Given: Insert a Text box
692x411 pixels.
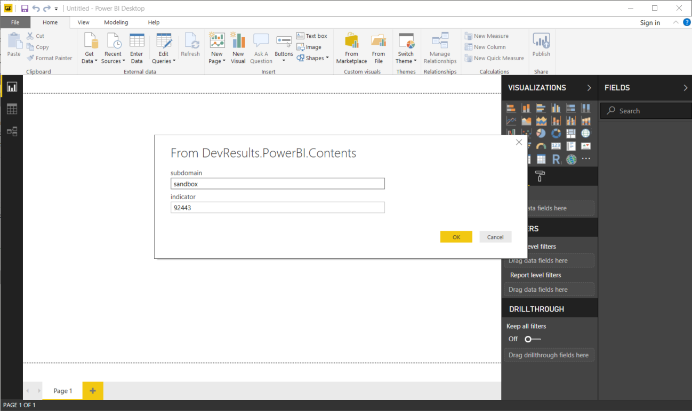Looking at the screenshot, I should point(312,36).
